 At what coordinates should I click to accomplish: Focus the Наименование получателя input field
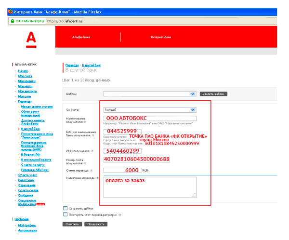[x=150, y=118]
